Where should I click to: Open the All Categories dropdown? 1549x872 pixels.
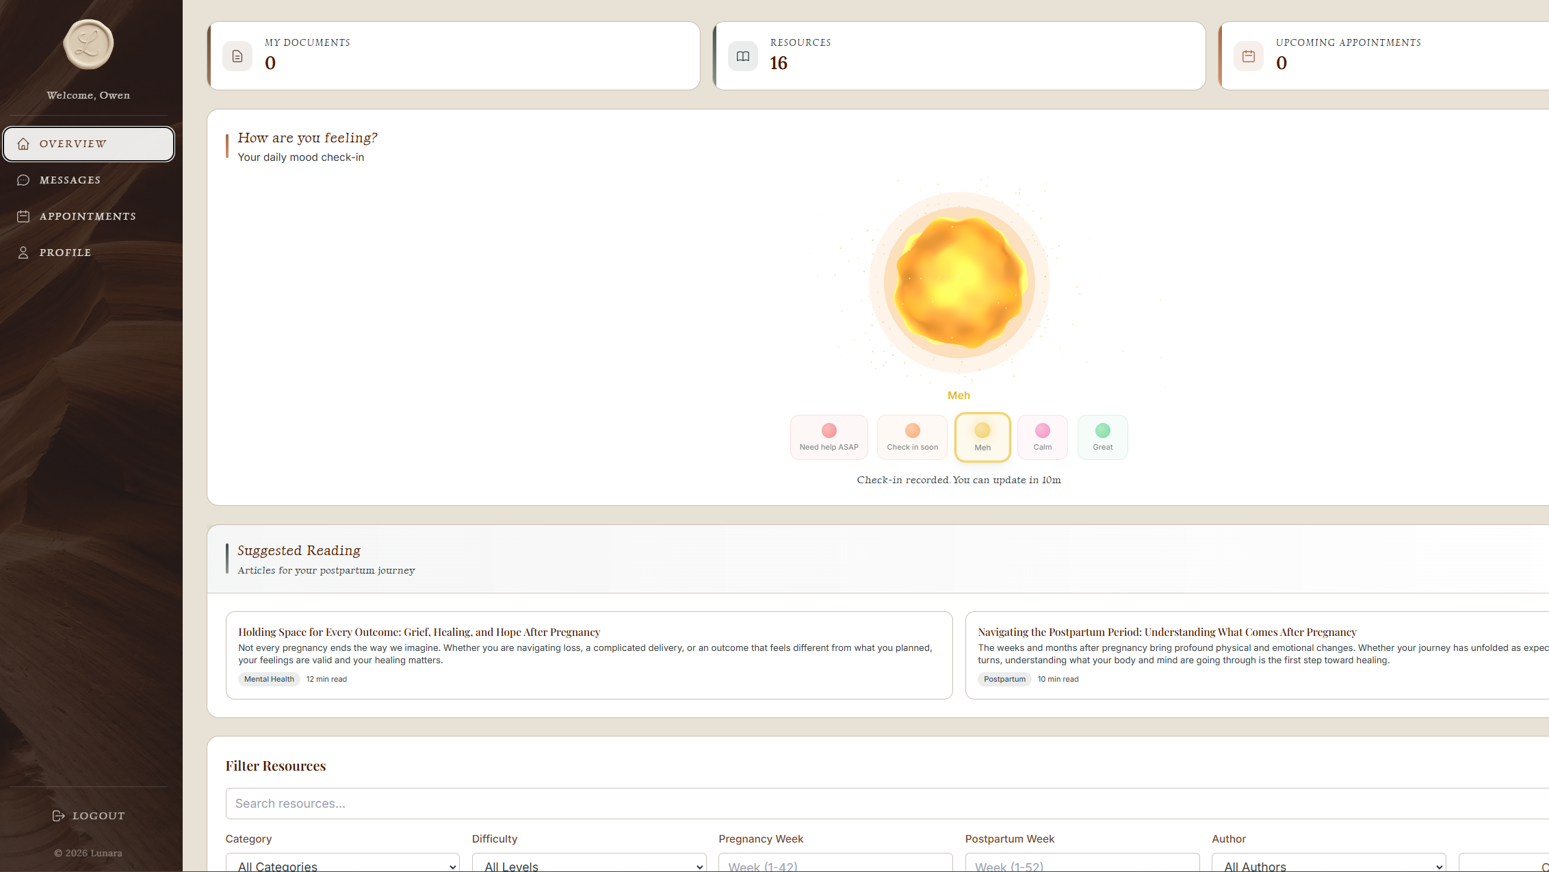pos(343,865)
